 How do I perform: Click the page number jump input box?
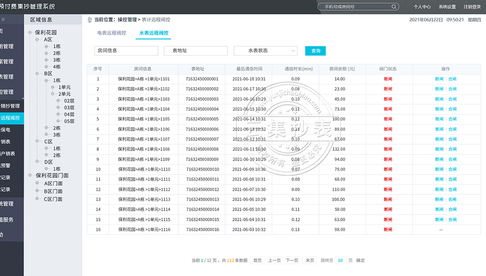340,260
